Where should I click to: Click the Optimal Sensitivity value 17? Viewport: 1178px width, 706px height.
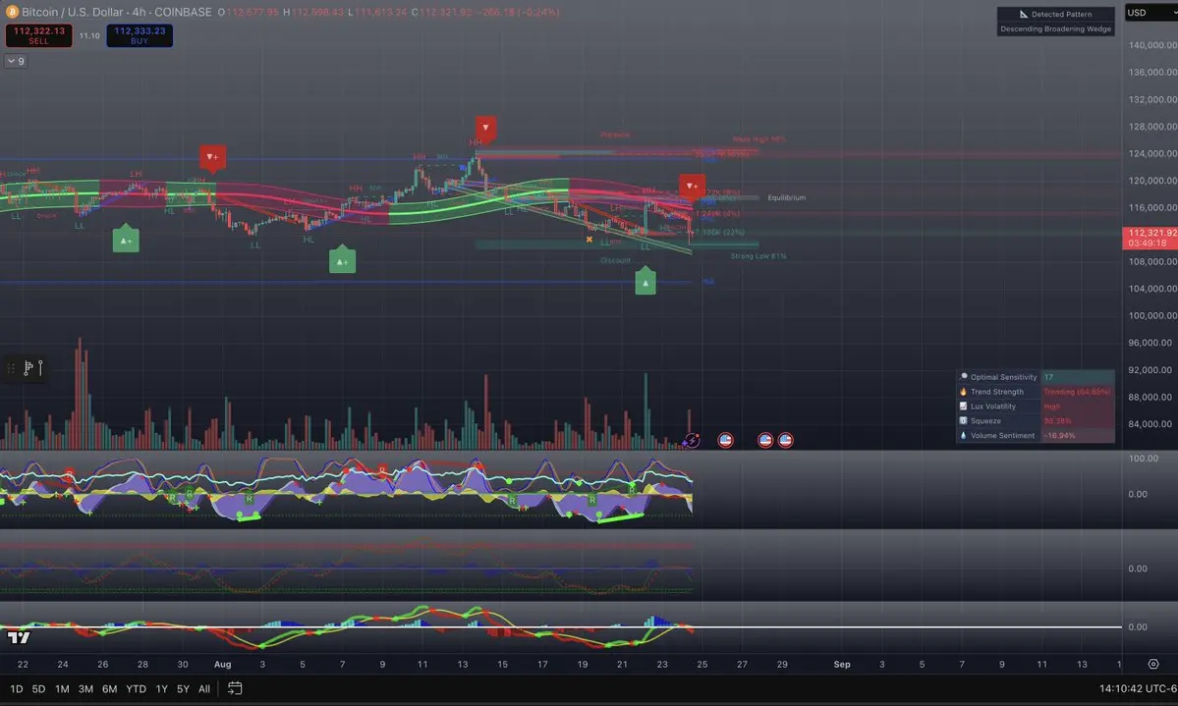tap(1048, 377)
